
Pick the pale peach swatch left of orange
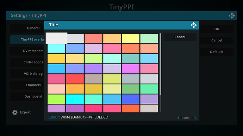tap(56, 89)
